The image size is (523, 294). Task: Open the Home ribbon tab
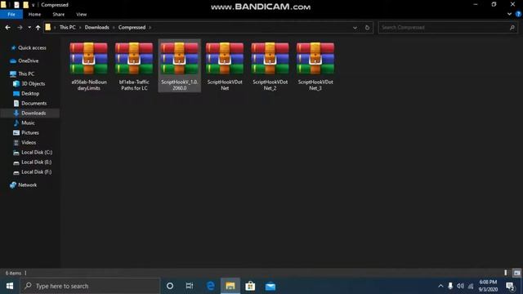34,15
